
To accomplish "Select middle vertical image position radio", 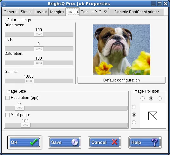I will 134,114.
